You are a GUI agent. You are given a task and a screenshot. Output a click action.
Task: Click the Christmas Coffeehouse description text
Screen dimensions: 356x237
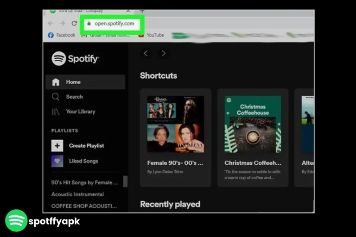(x=252, y=175)
